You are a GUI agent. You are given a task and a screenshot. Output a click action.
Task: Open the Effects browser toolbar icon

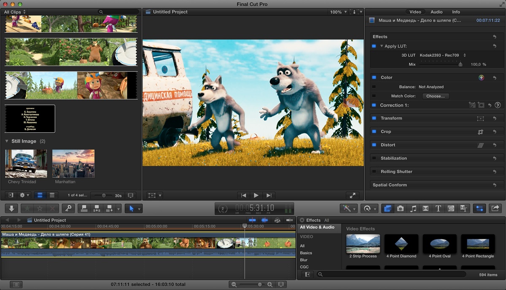pos(388,208)
